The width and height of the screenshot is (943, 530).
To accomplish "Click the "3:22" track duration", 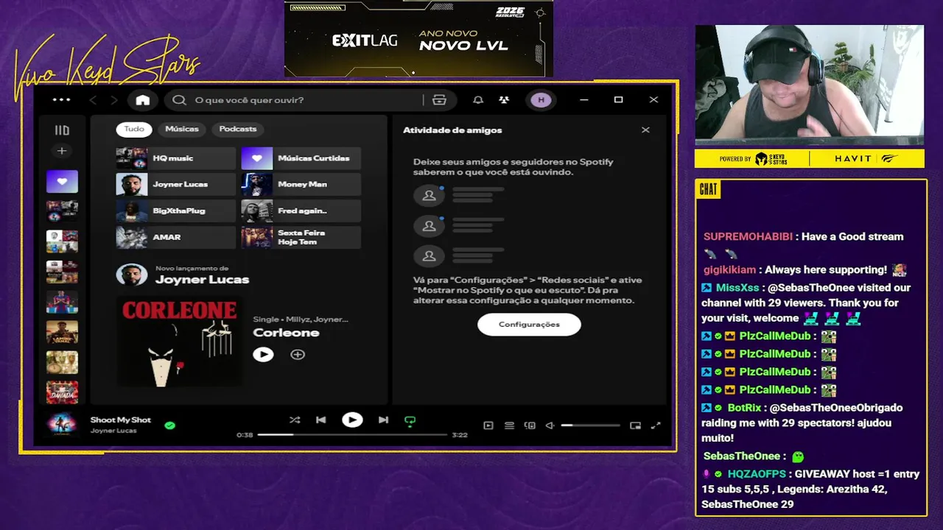I will pyautogui.click(x=460, y=435).
